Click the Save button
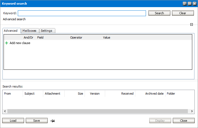The height and width of the screenshot is (128, 198). coord(37,121)
